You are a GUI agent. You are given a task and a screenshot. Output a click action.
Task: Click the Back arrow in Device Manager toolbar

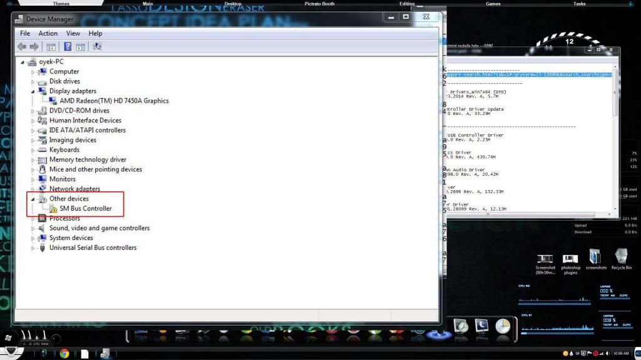(x=22, y=46)
